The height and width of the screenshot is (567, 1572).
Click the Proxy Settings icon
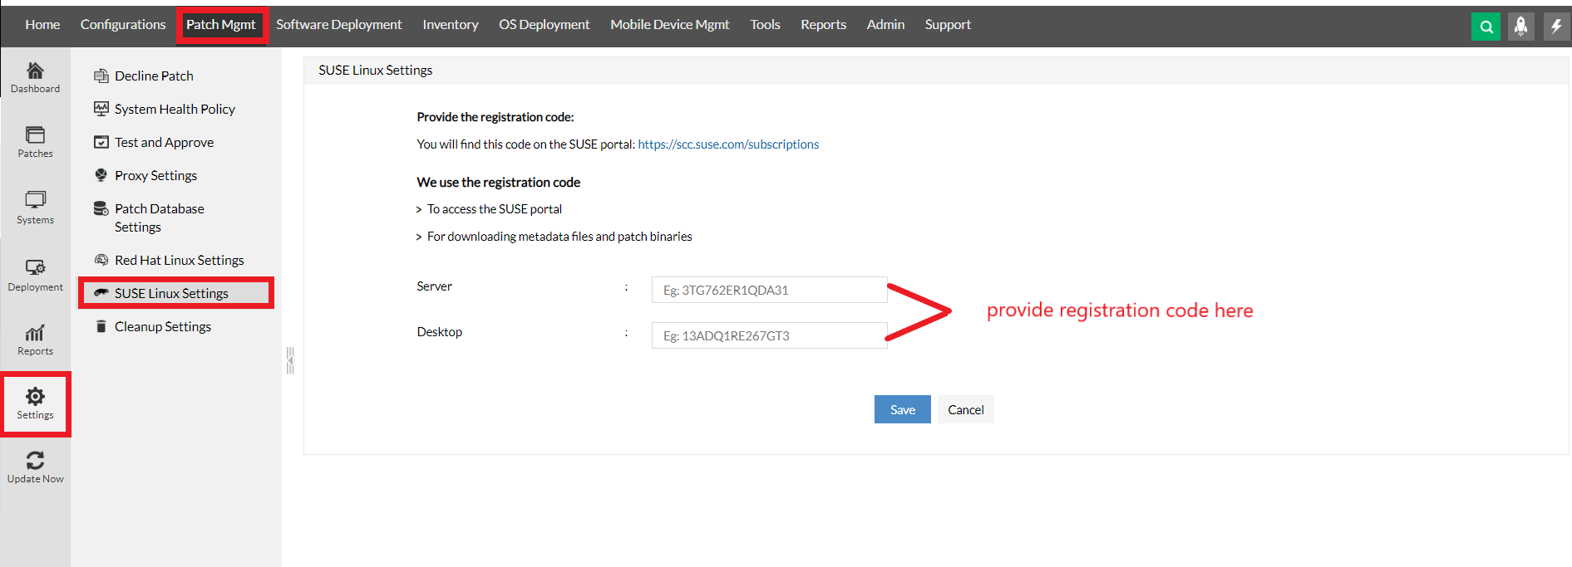click(101, 175)
